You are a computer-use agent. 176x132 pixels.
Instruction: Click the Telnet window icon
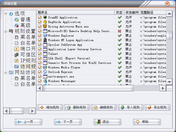[45, 54]
